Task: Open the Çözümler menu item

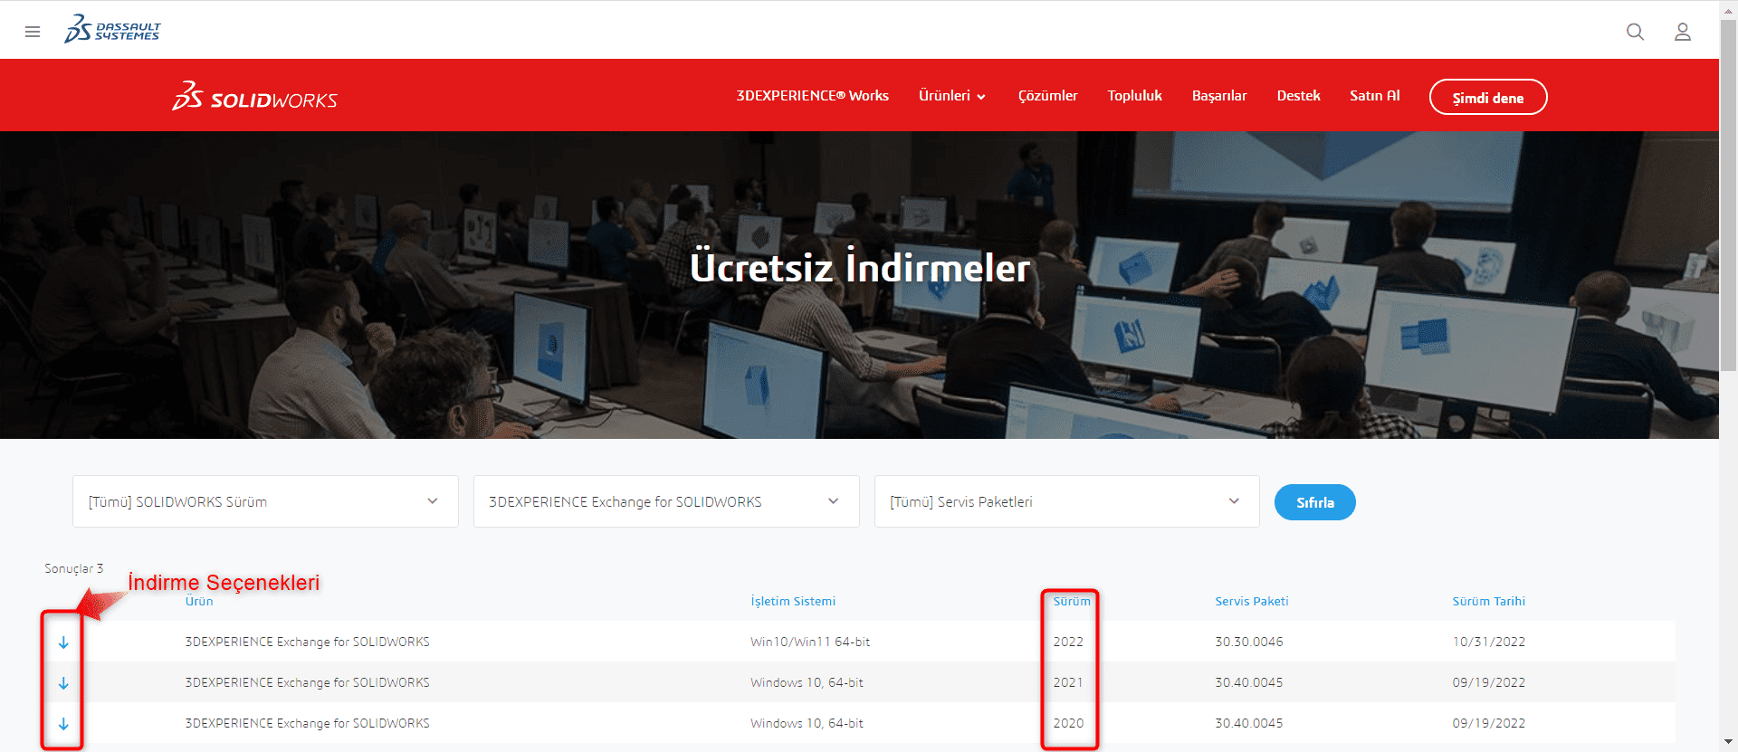Action: click(x=1047, y=96)
